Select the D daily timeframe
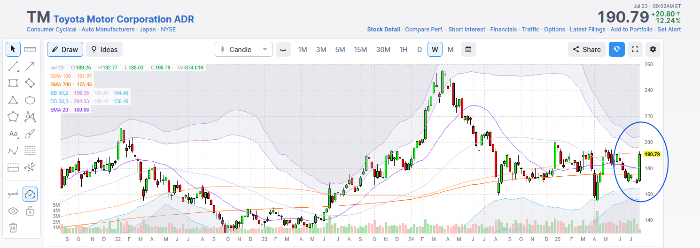700x248 pixels. [x=420, y=49]
